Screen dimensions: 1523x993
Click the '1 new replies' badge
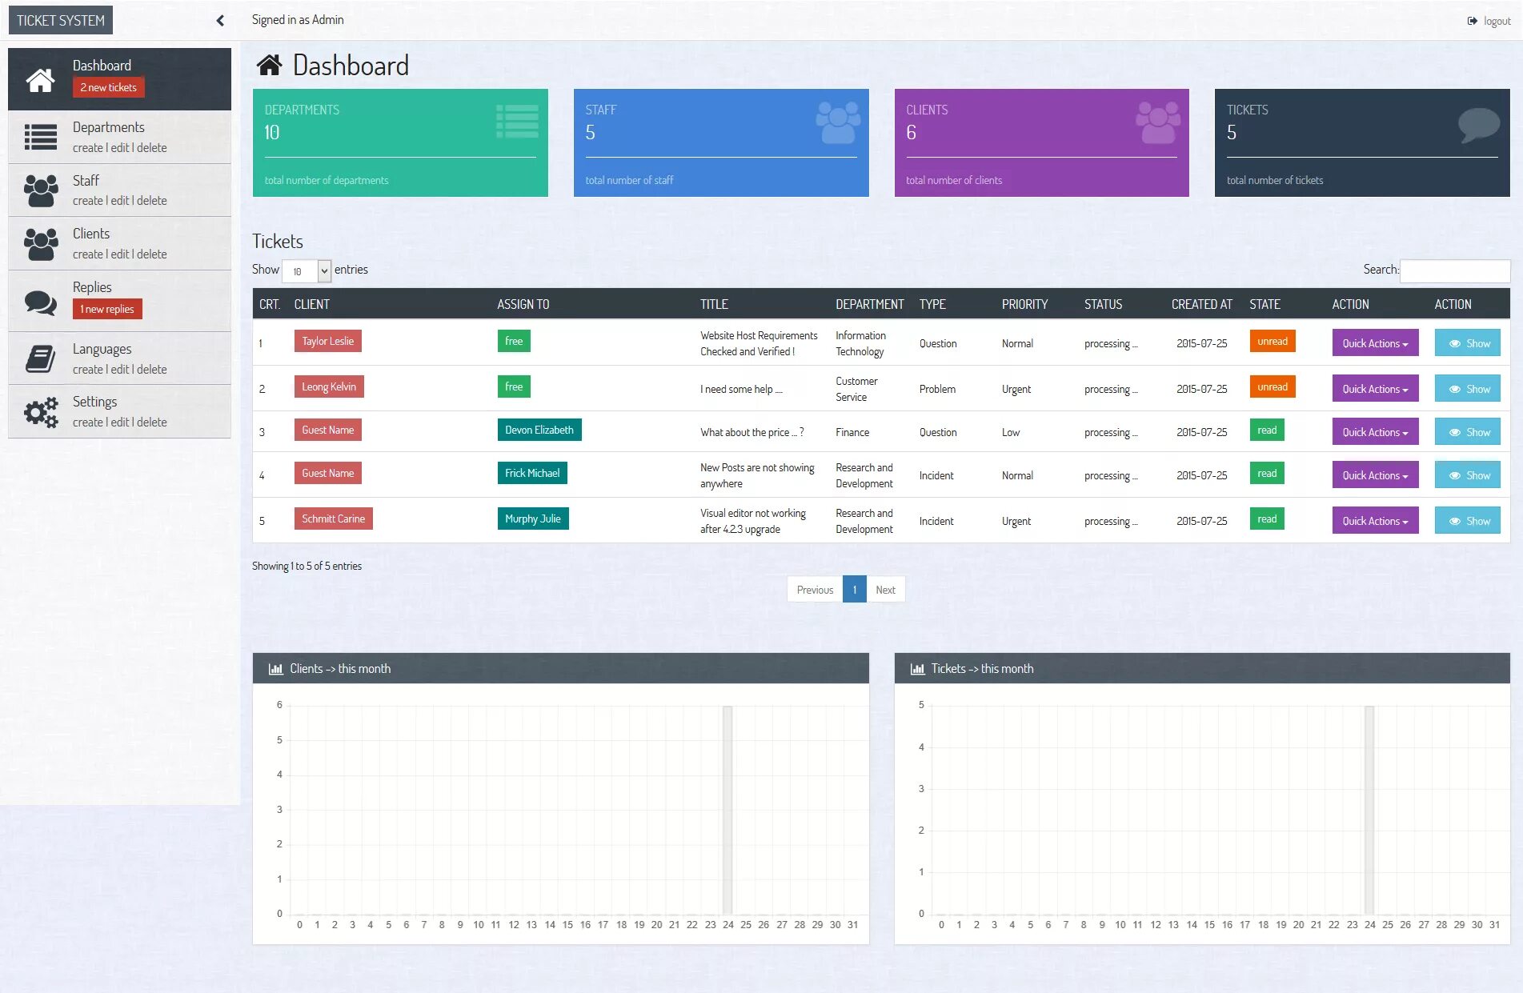107,309
